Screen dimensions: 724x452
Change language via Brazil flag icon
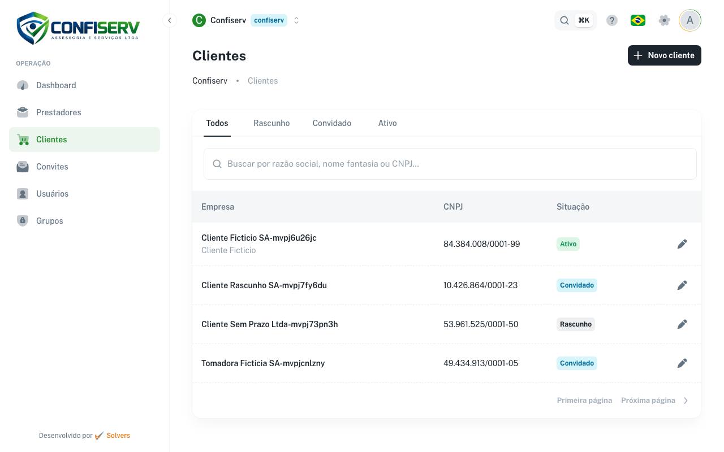tap(638, 20)
